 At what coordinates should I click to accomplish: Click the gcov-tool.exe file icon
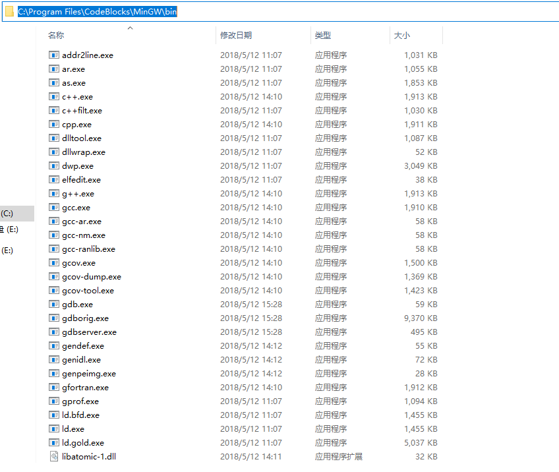coord(54,291)
